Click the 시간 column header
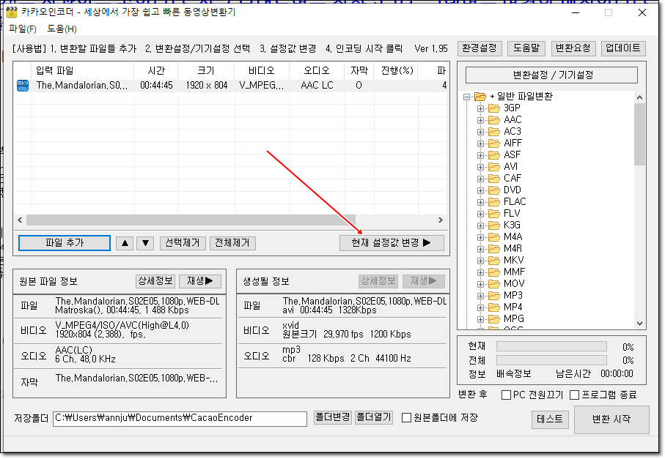 click(x=156, y=71)
